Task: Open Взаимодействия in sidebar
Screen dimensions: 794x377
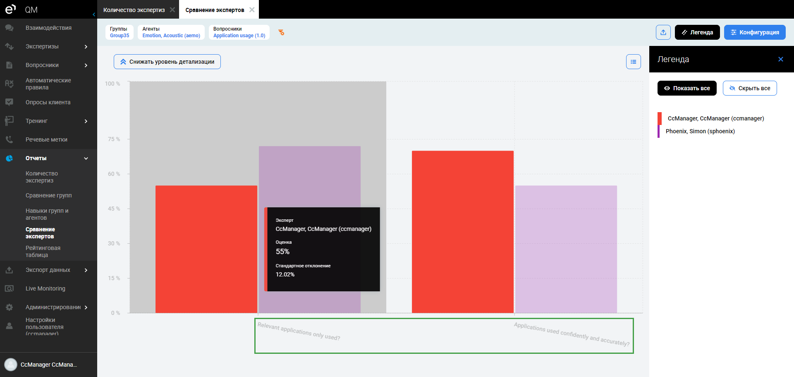Action: pyautogui.click(x=48, y=28)
